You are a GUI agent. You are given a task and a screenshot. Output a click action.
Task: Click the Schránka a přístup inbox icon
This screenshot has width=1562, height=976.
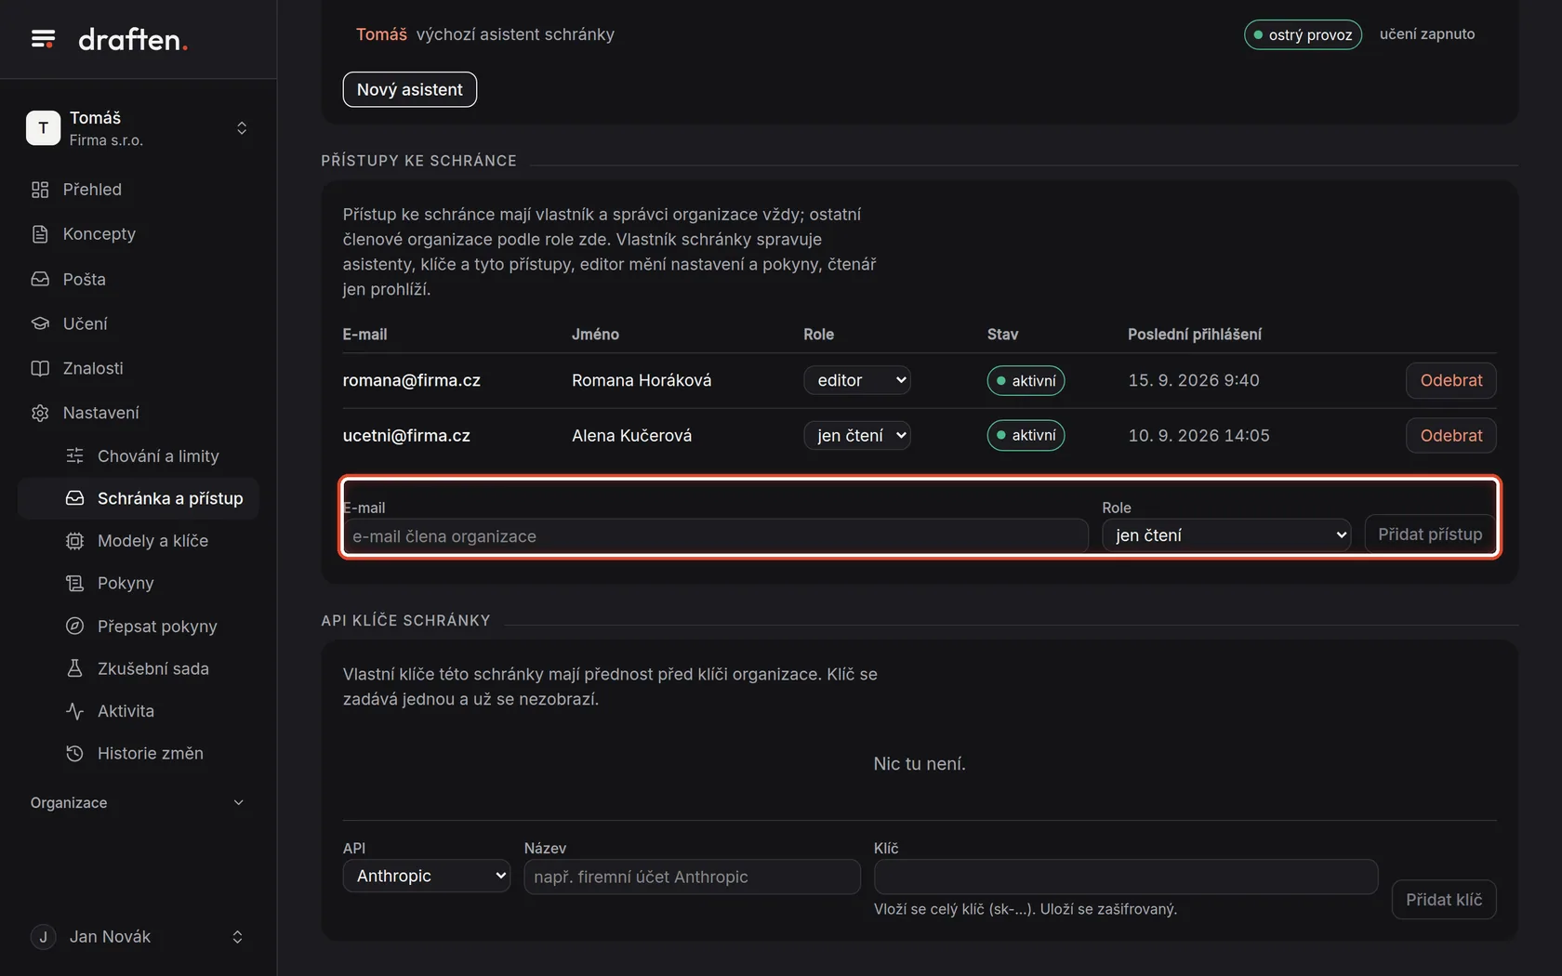pos(75,498)
